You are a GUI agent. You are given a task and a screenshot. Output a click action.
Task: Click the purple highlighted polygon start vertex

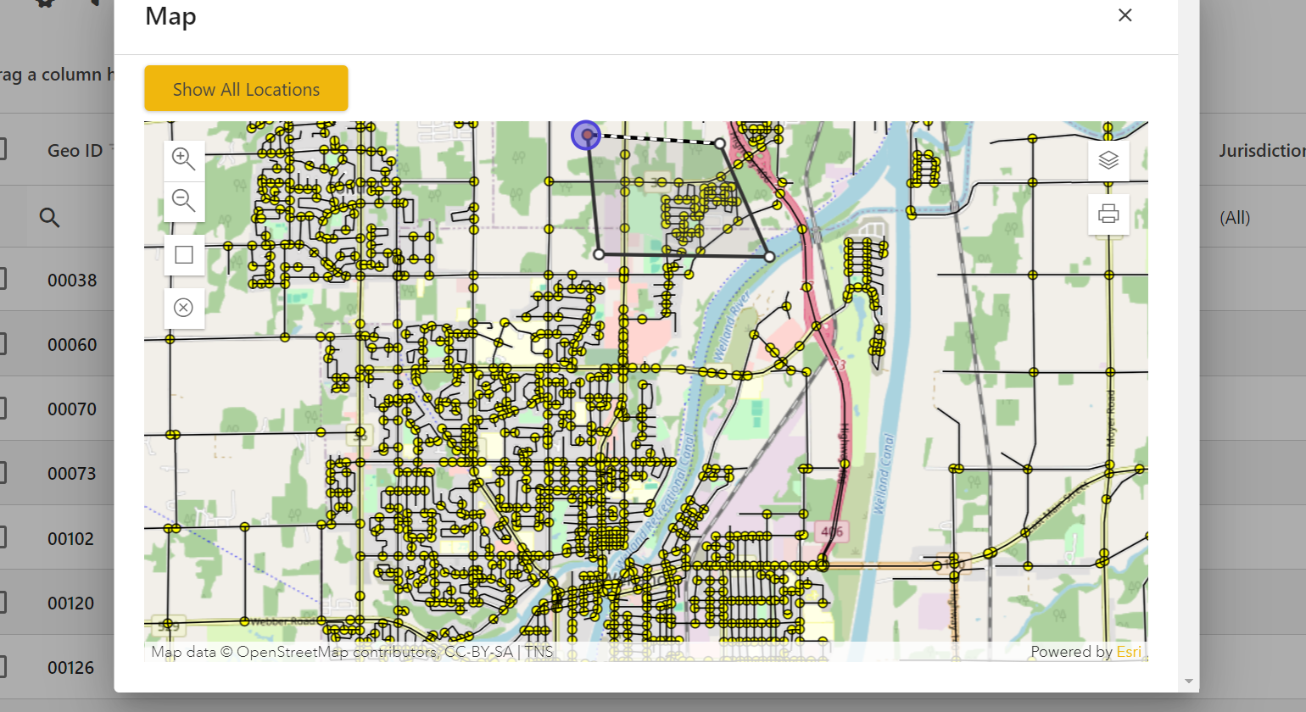click(x=586, y=135)
